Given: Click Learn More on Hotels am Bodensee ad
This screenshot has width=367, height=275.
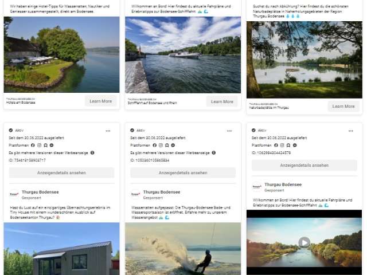Looking at the screenshot, I should (x=101, y=101).
